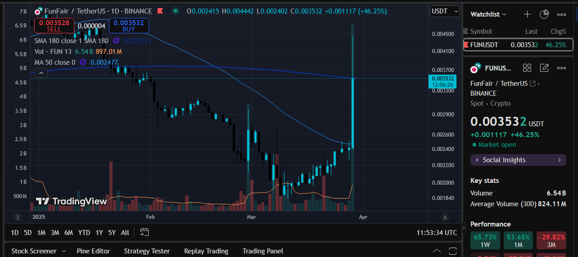This screenshot has height=257, width=578.
Task: Collapse the indicator legend with the arrow
Action: (41, 73)
